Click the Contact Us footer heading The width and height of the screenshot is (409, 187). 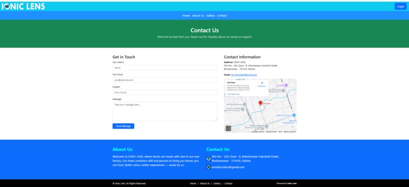coord(218,149)
